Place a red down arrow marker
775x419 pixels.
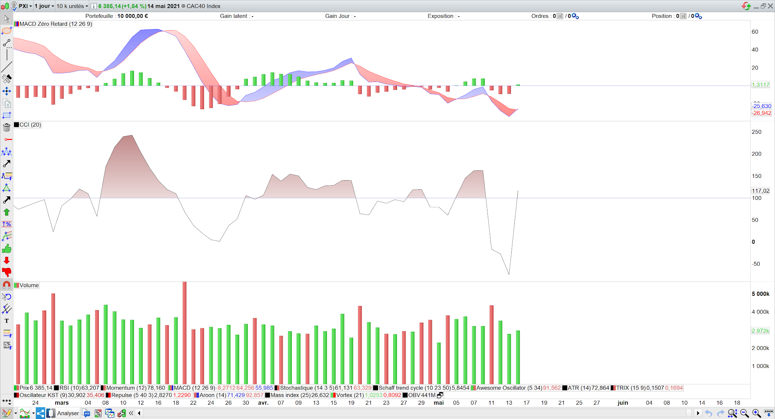[6, 260]
